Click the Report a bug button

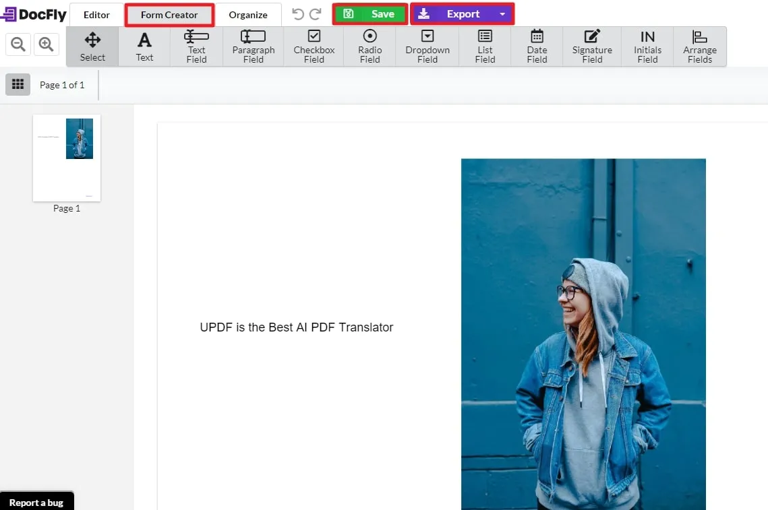pos(37,502)
